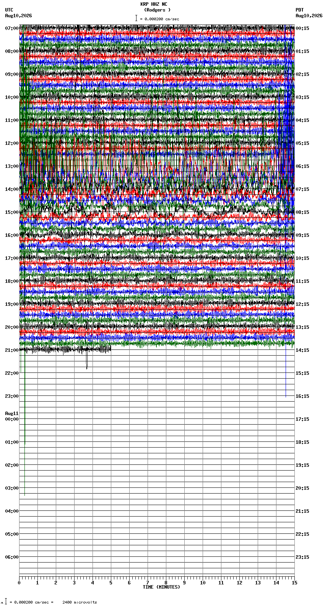Image resolution: width=325 pixels, height=607 pixels.
Task: Click the 18:00 UTC time label
Action: click(12, 281)
